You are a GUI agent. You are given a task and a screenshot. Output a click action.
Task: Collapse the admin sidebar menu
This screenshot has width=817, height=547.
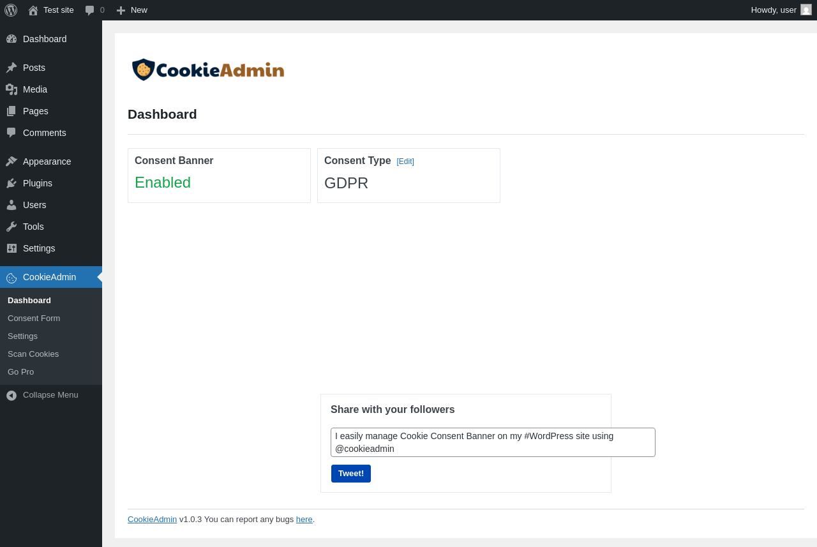pyautogui.click(x=42, y=395)
